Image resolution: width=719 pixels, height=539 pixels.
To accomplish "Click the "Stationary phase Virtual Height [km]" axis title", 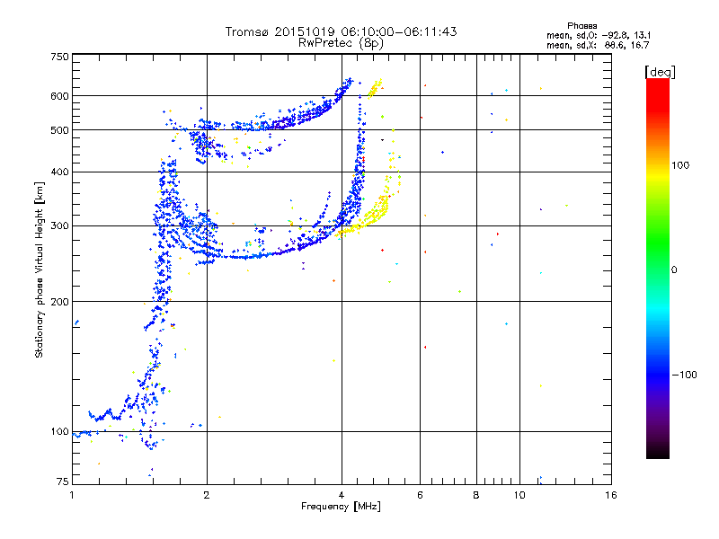I will tap(39, 270).
